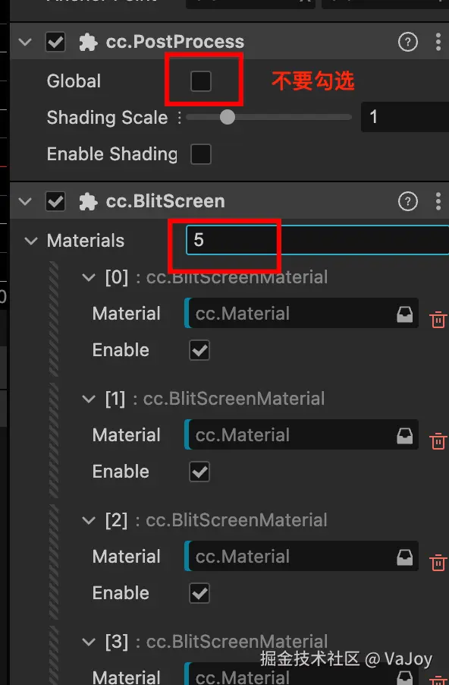Click asset picker icon in element [0] Material

(404, 314)
